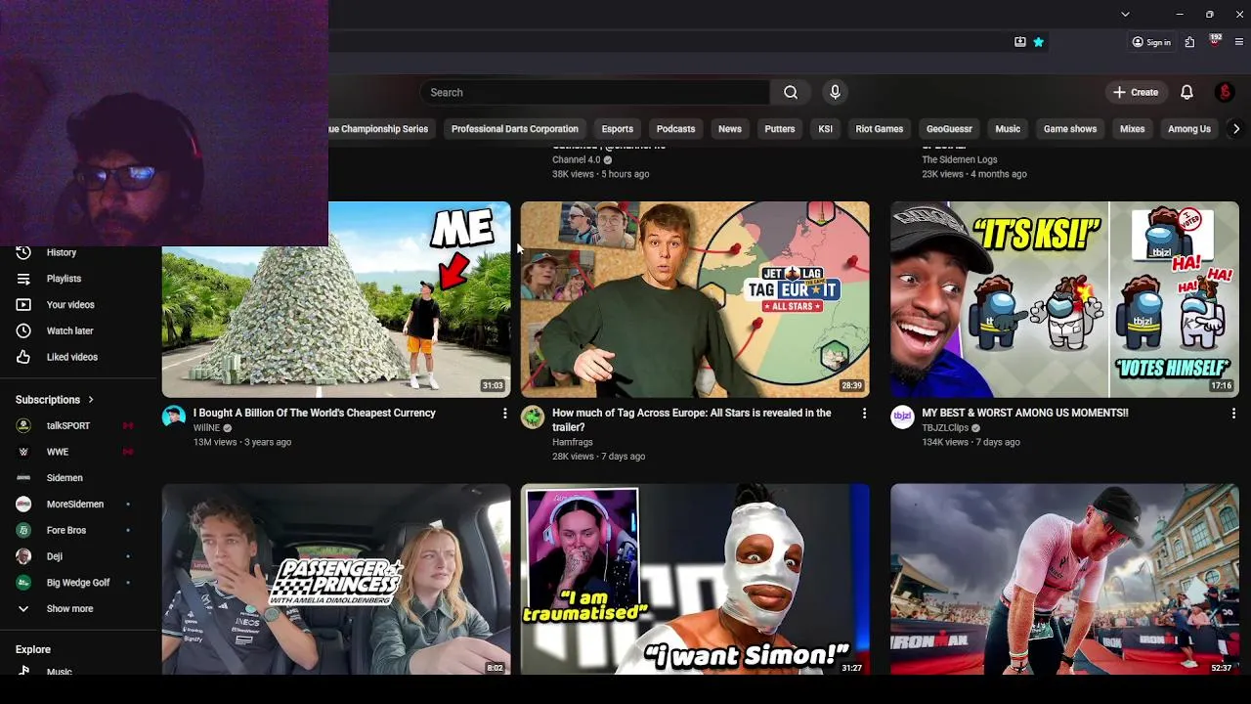Click the Channel 4.0 channel name

(576, 159)
